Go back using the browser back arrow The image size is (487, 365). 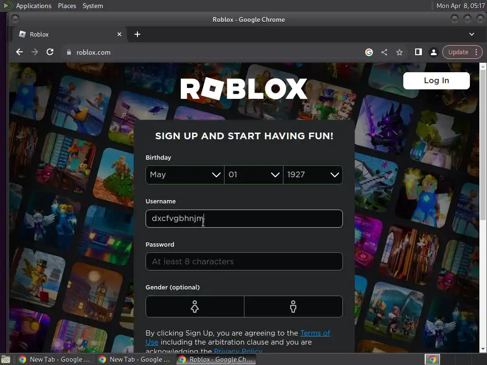[19, 52]
